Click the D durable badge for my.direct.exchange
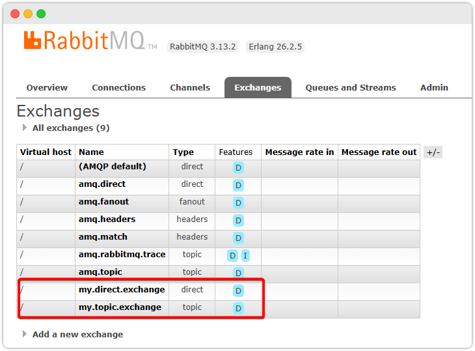 (x=238, y=290)
